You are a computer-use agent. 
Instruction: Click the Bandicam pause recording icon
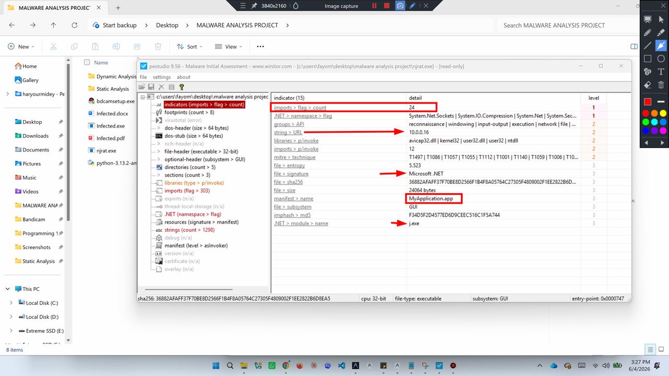point(374,6)
